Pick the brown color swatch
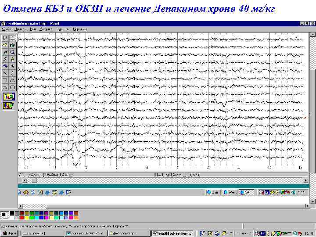Image resolution: width=316 pixels, height=237 pixels. [76, 213]
